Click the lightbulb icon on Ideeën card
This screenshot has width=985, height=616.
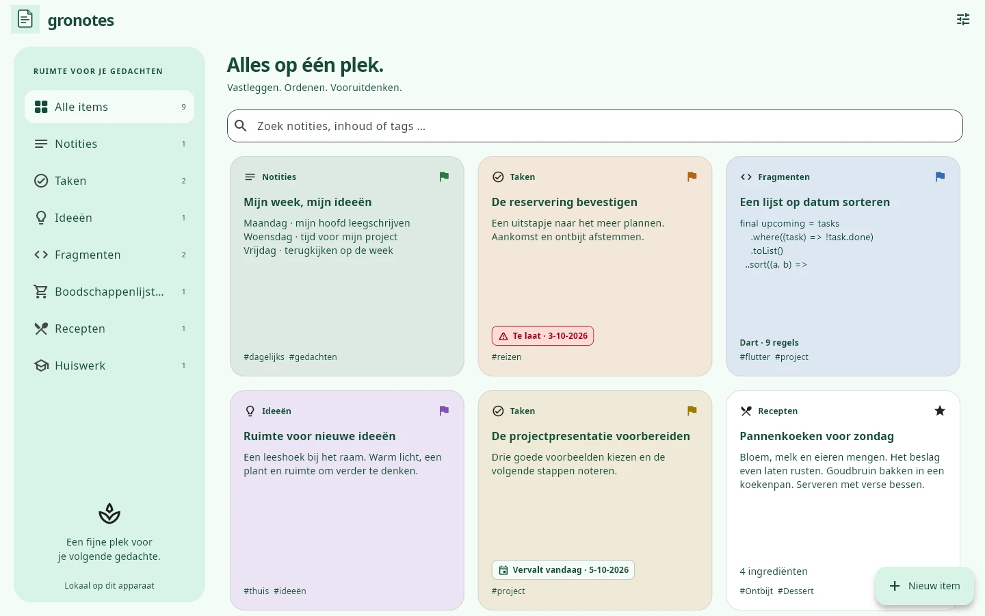click(250, 411)
